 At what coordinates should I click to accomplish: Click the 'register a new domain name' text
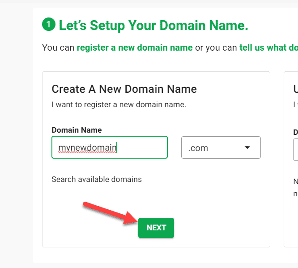135,48
